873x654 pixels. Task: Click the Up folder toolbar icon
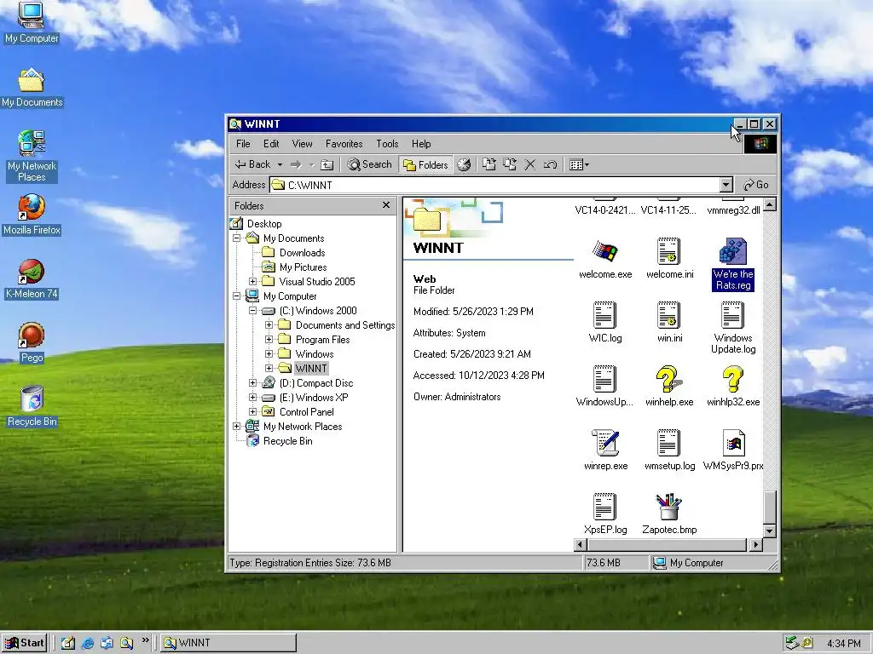point(327,164)
